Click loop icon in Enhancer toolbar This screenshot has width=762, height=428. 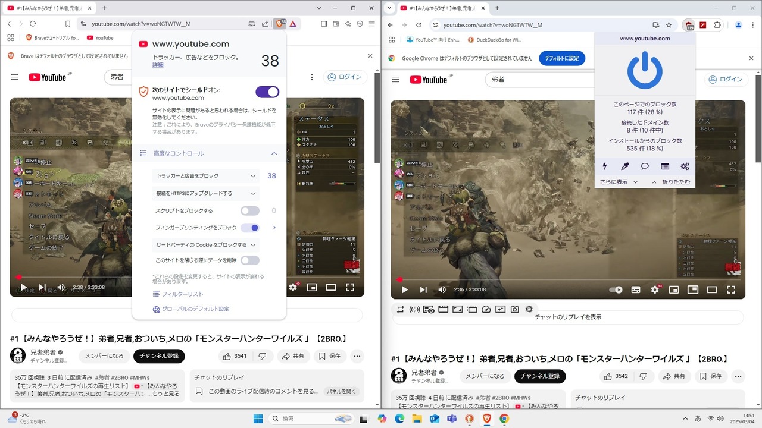click(400, 310)
